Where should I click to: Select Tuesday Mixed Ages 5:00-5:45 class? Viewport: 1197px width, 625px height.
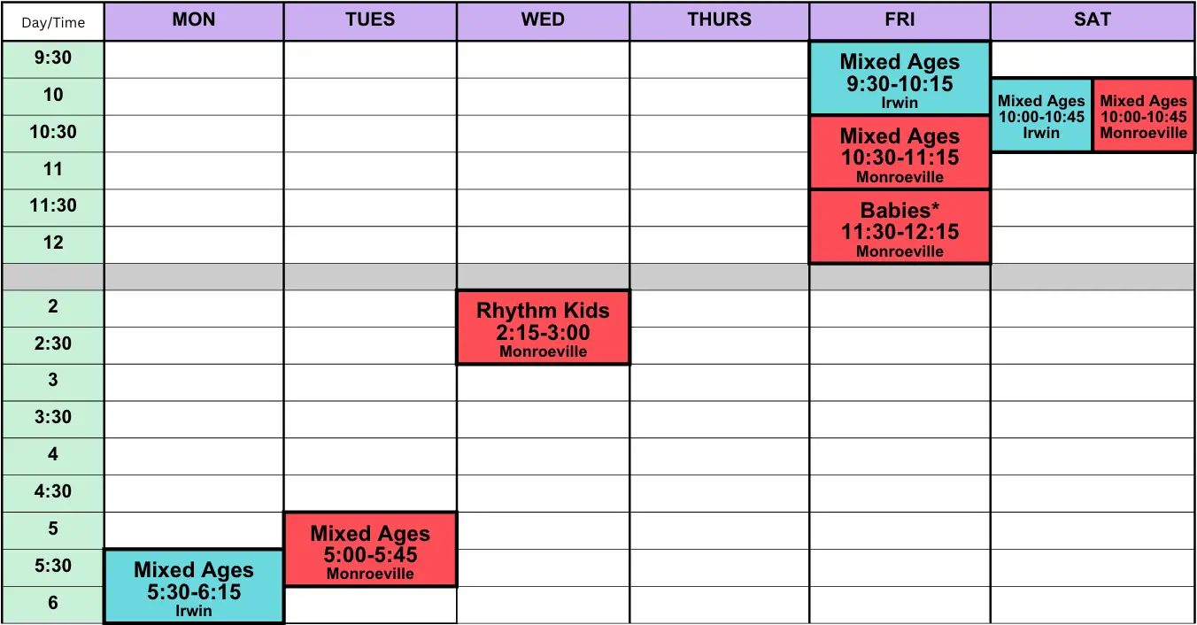pos(370,550)
